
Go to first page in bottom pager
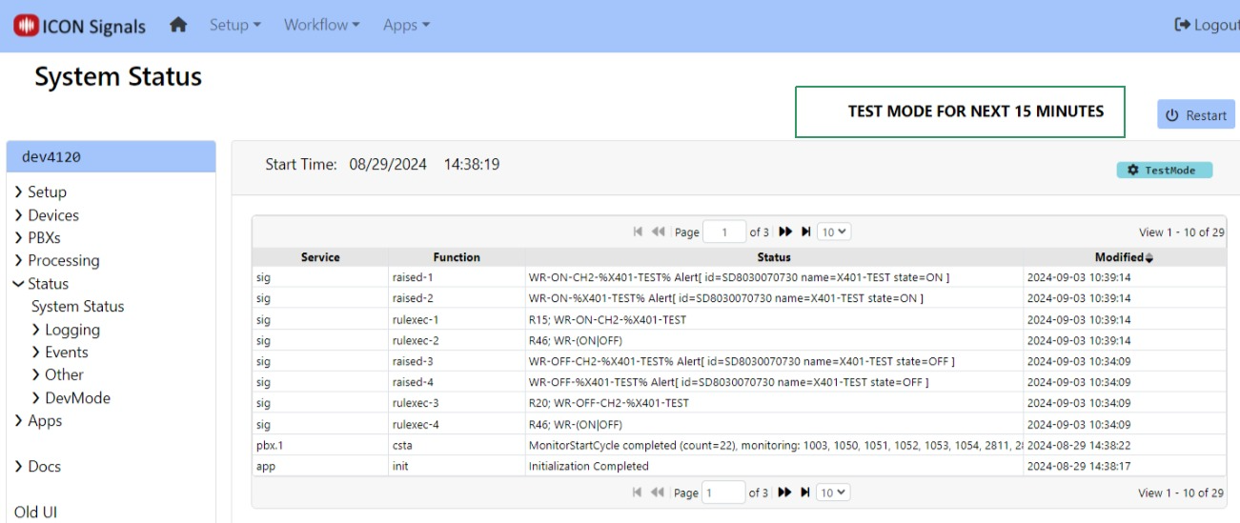[638, 493]
